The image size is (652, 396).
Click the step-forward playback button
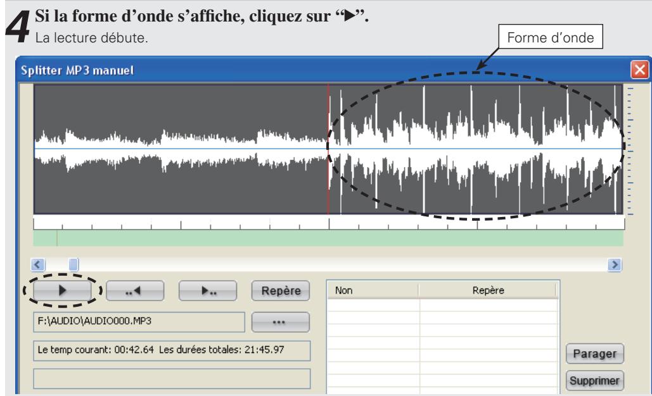(208, 290)
